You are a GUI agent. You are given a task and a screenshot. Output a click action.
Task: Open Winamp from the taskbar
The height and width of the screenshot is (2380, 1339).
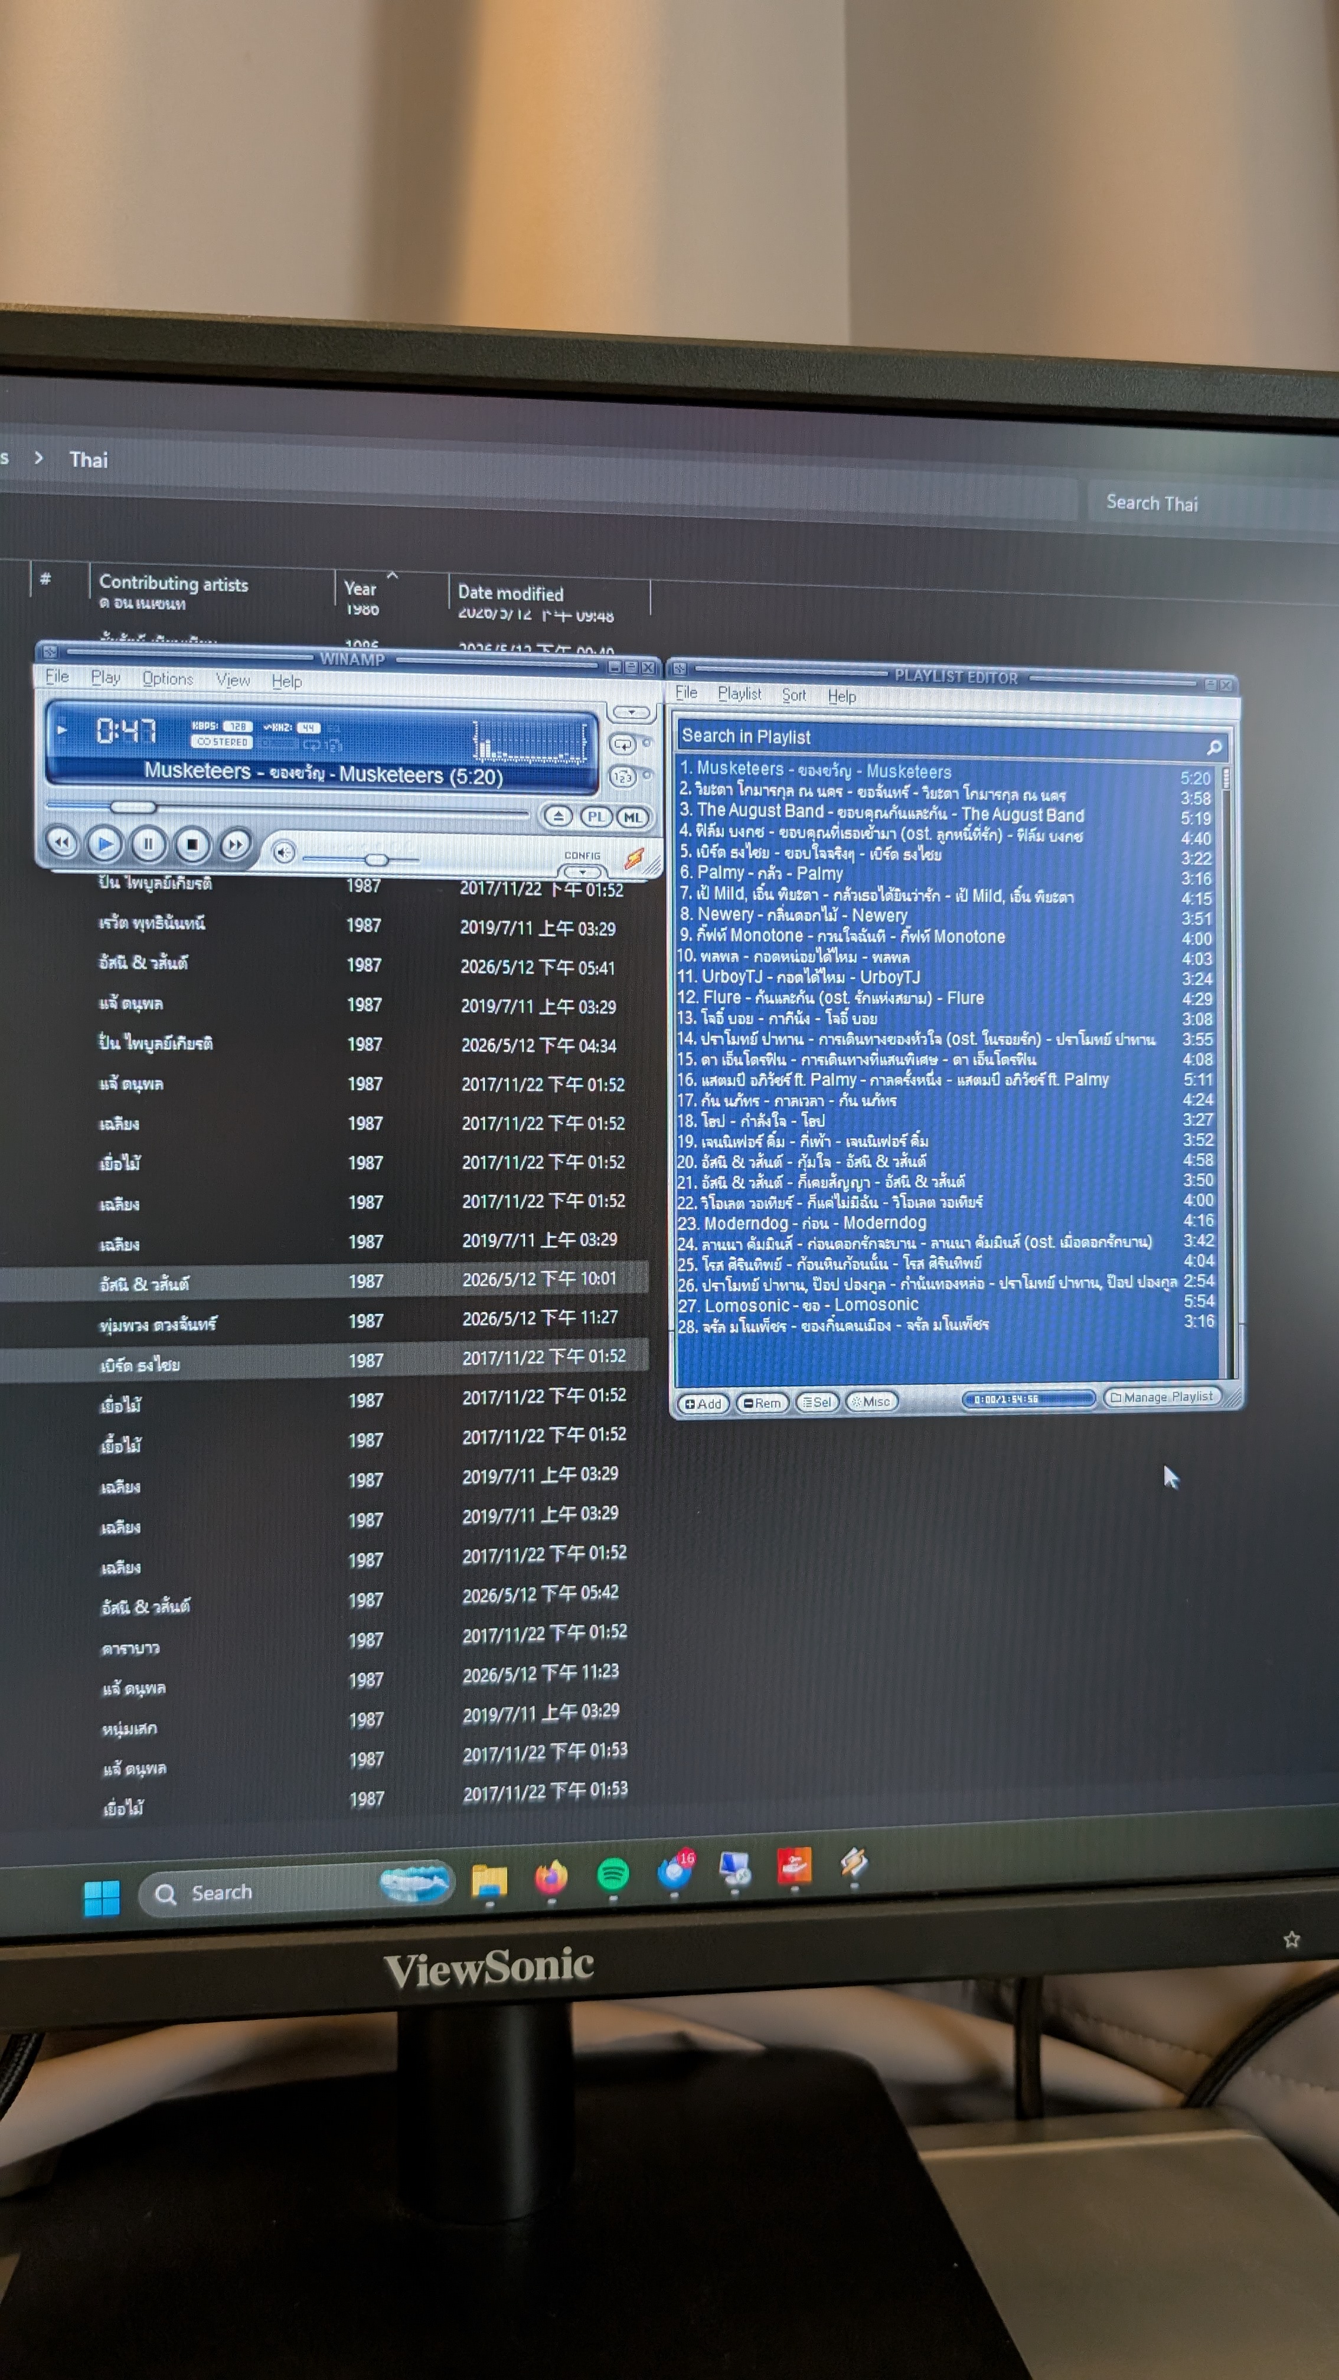point(854,1862)
